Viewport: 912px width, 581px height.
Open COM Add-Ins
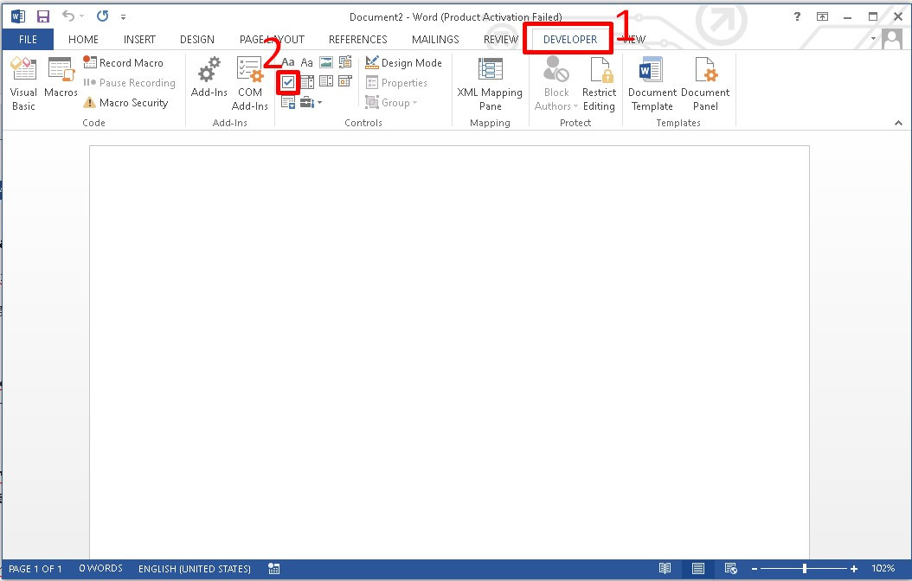click(250, 82)
